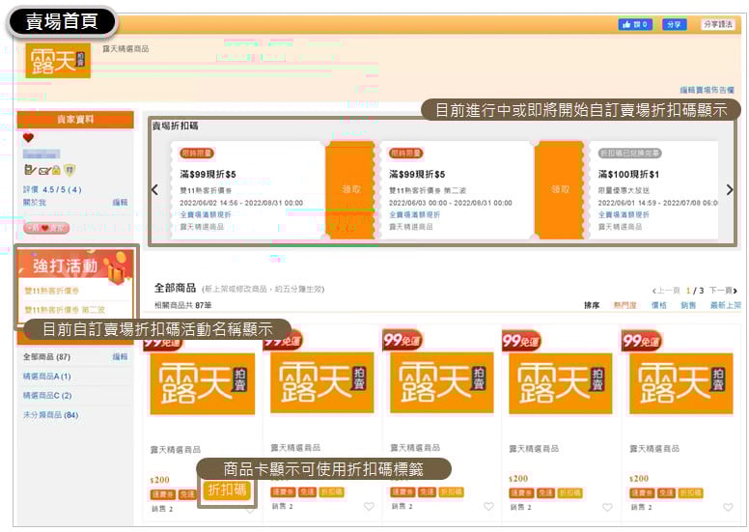This screenshot has height=532, width=749.
Task: Select the 精選商品A category
Action: coord(47,377)
